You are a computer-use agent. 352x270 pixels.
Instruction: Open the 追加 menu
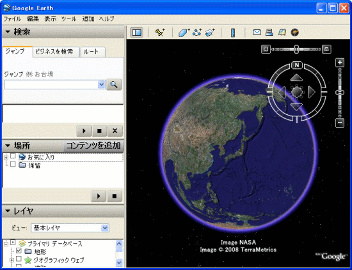tap(88, 19)
